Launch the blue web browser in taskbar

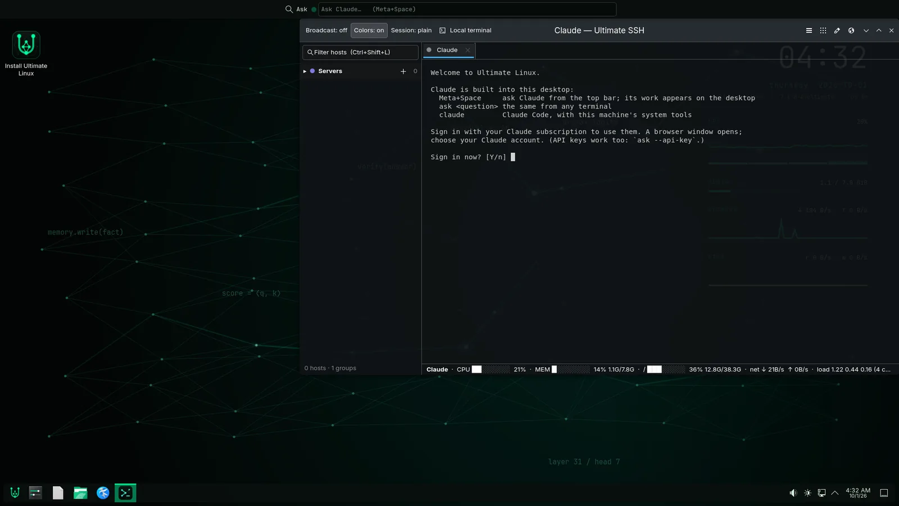[x=103, y=493]
